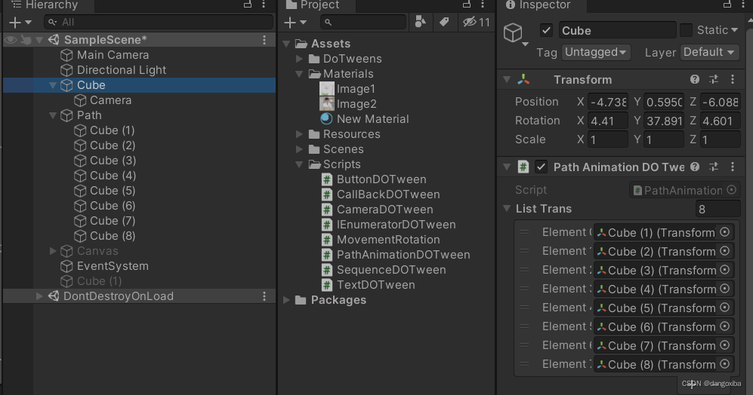This screenshot has width=753, height=395.
Task: Edit List Trans size field
Action: tap(718, 209)
